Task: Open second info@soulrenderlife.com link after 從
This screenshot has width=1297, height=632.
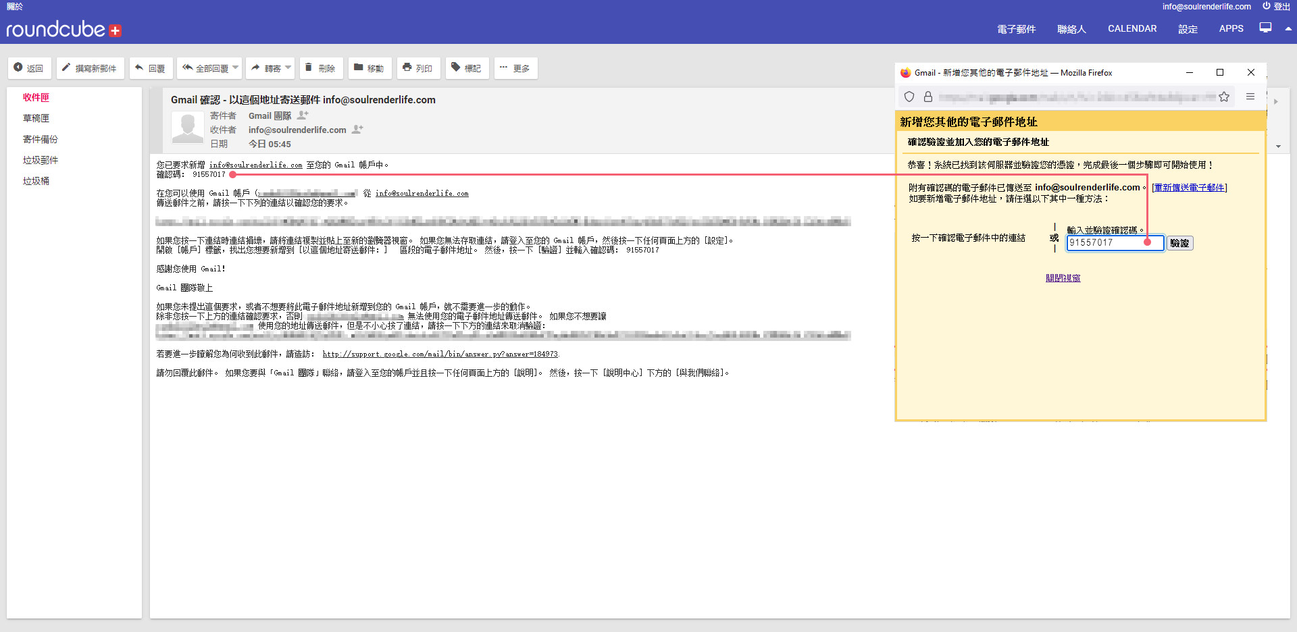Action: pos(422,193)
